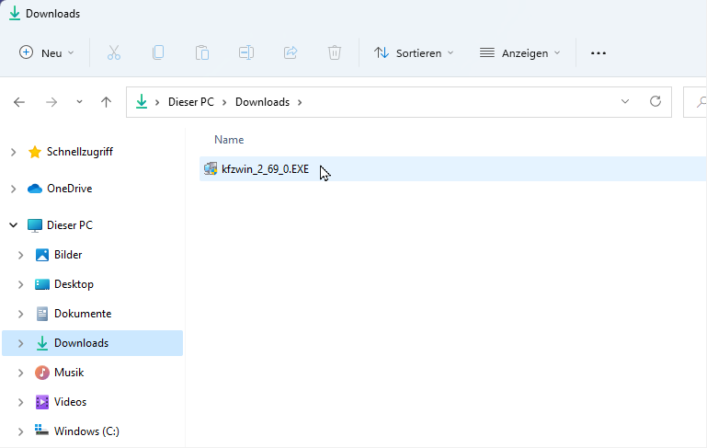Expand the Musik folder node
The height and width of the screenshot is (448, 707).
coord(21,373)
